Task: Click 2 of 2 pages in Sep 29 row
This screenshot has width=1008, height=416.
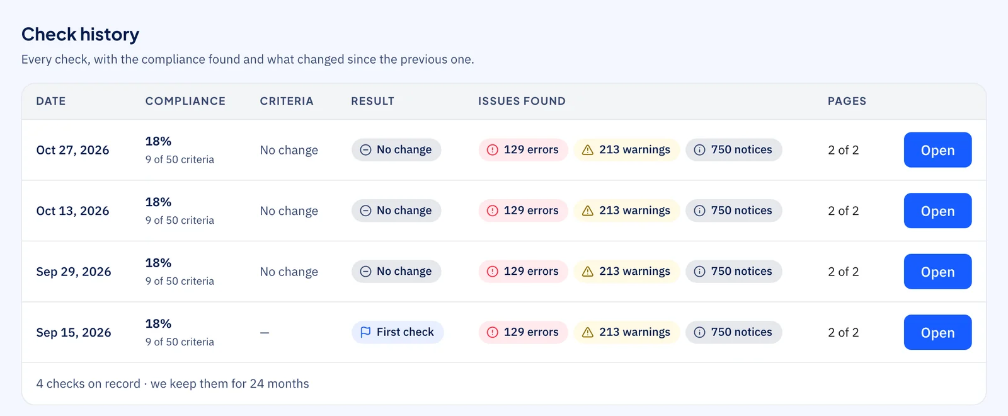Action: coord(843,272)
